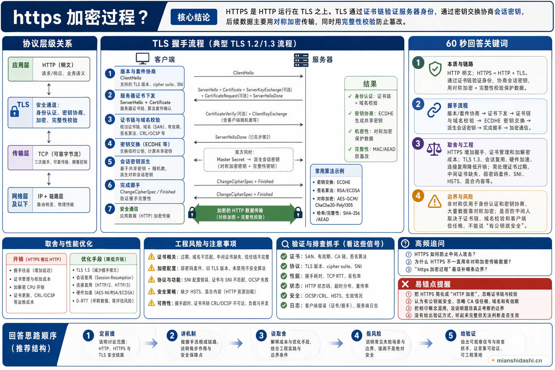Click the 回答思路顺序 section title
Image resolution: width=555 pixels, height=370 pixels.
33,342
